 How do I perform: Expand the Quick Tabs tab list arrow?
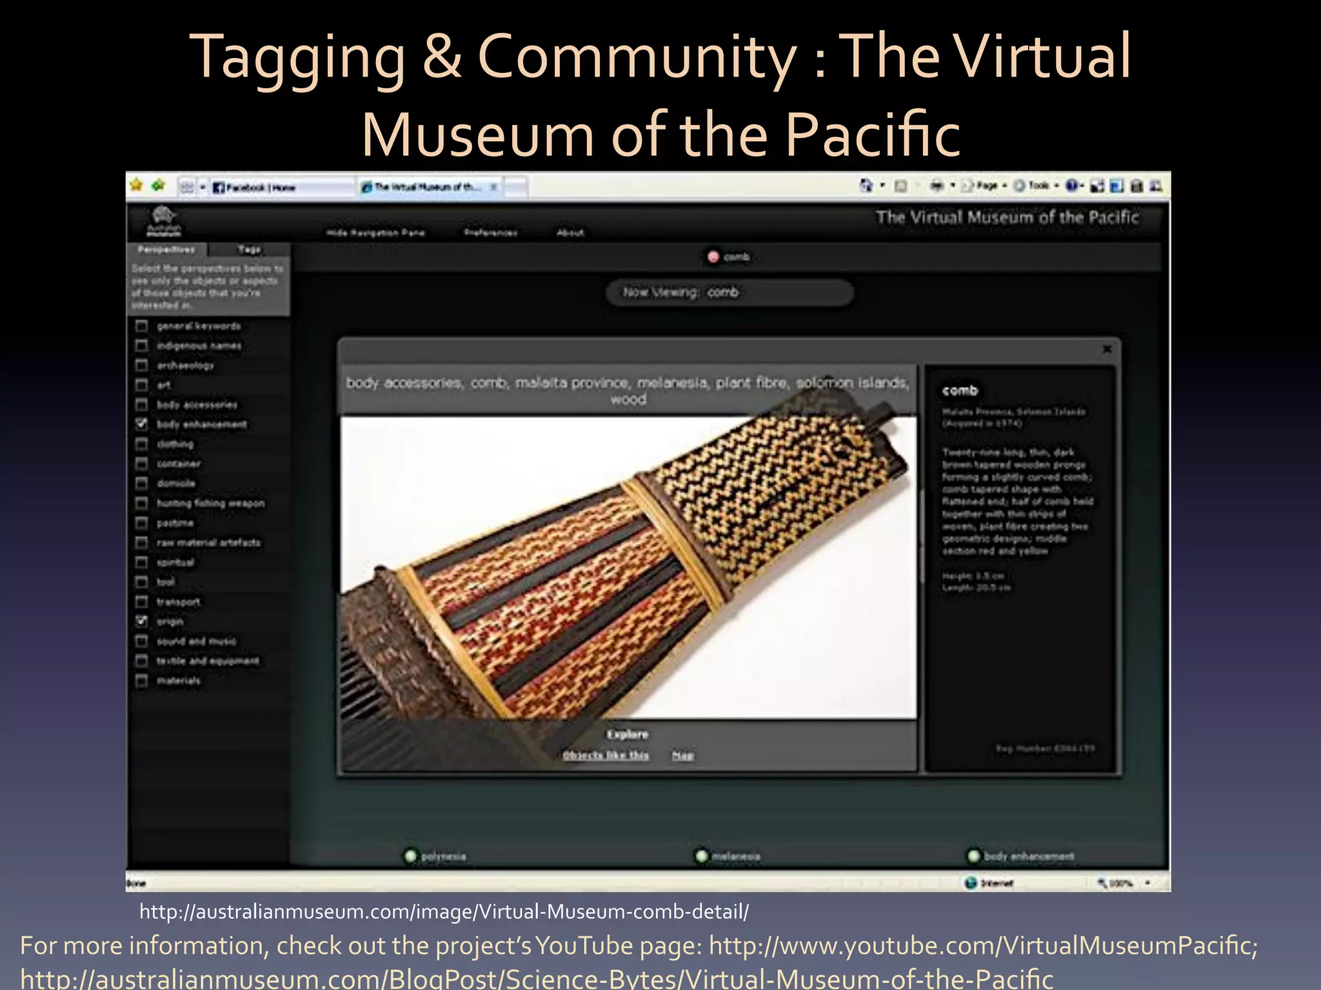click(x=202, y=187)
